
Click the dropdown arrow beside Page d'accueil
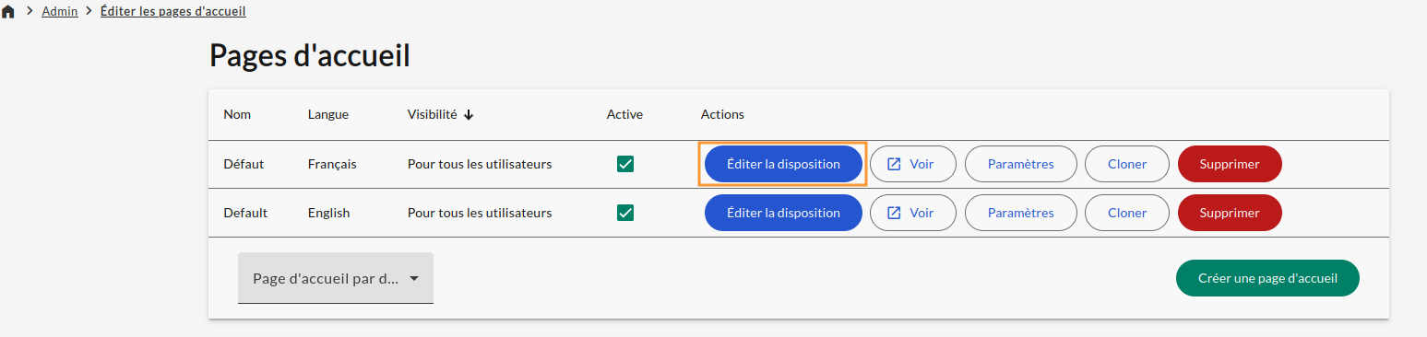[414, 279]
